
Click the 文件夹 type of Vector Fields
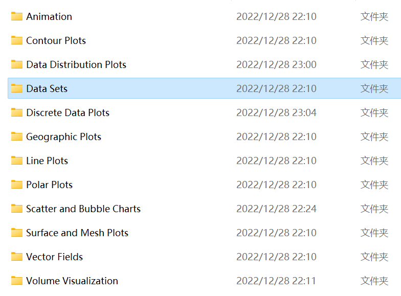(x=374, y=257)
